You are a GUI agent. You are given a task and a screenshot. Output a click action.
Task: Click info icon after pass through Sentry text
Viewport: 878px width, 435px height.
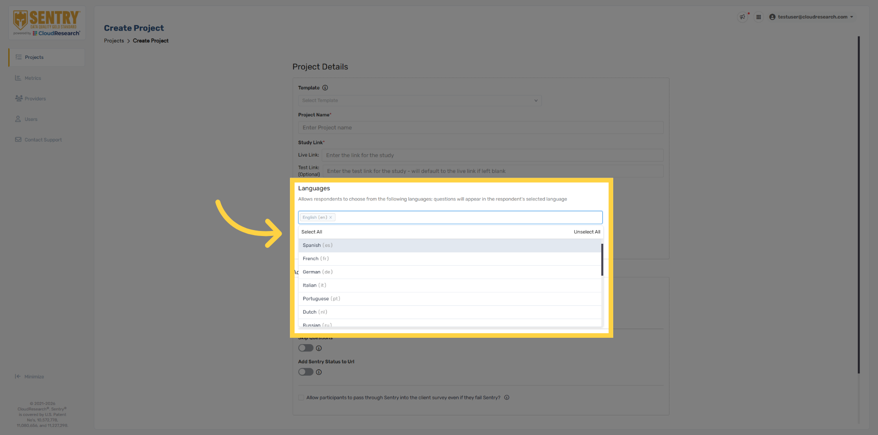click(x=507, y=398)
